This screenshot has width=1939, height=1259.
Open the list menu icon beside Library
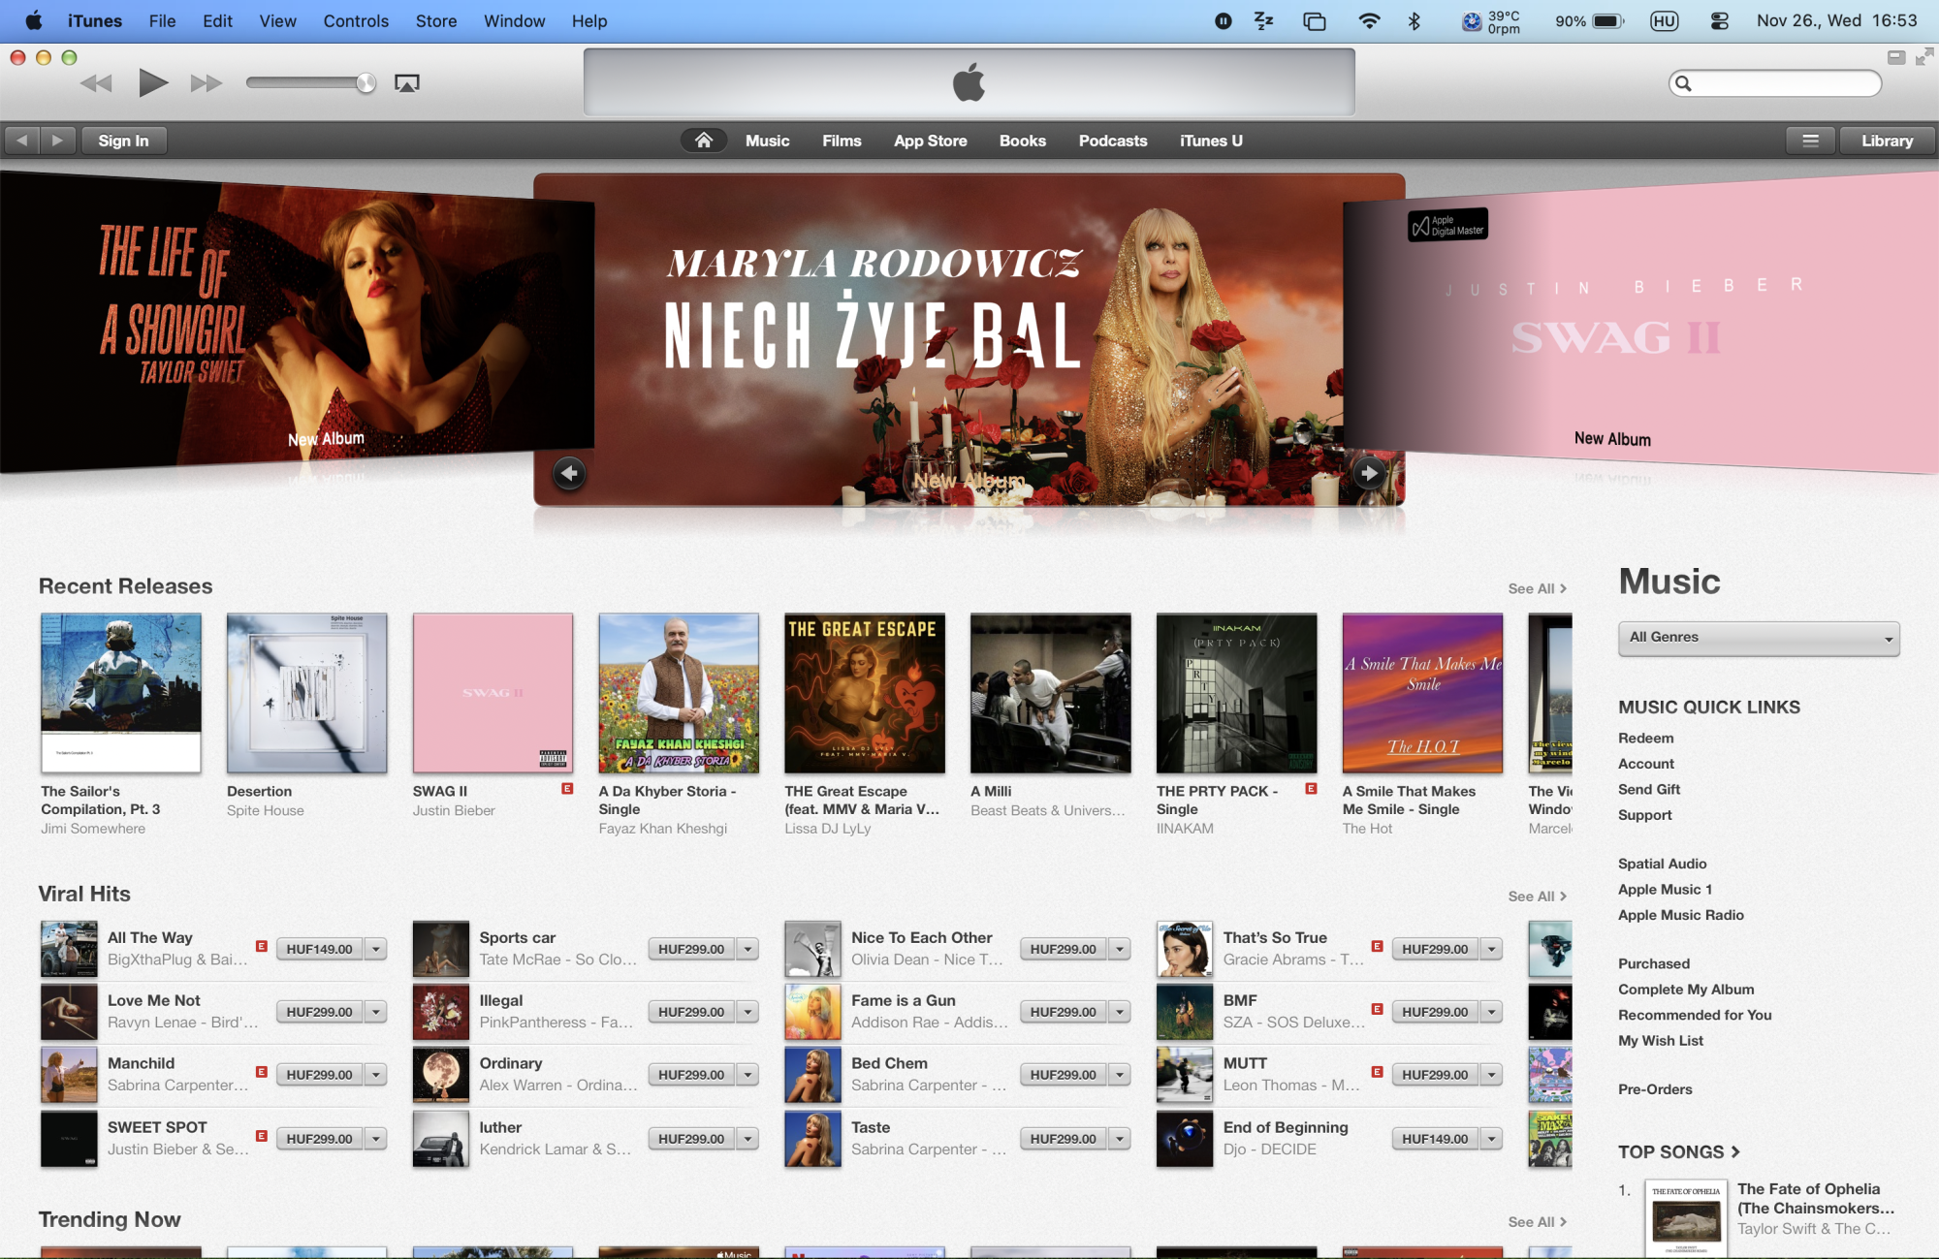(x=1810, y=141)
